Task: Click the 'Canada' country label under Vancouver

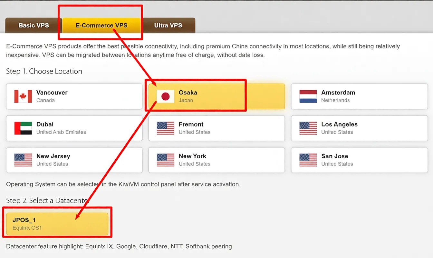Action: (x=45, y=100)
